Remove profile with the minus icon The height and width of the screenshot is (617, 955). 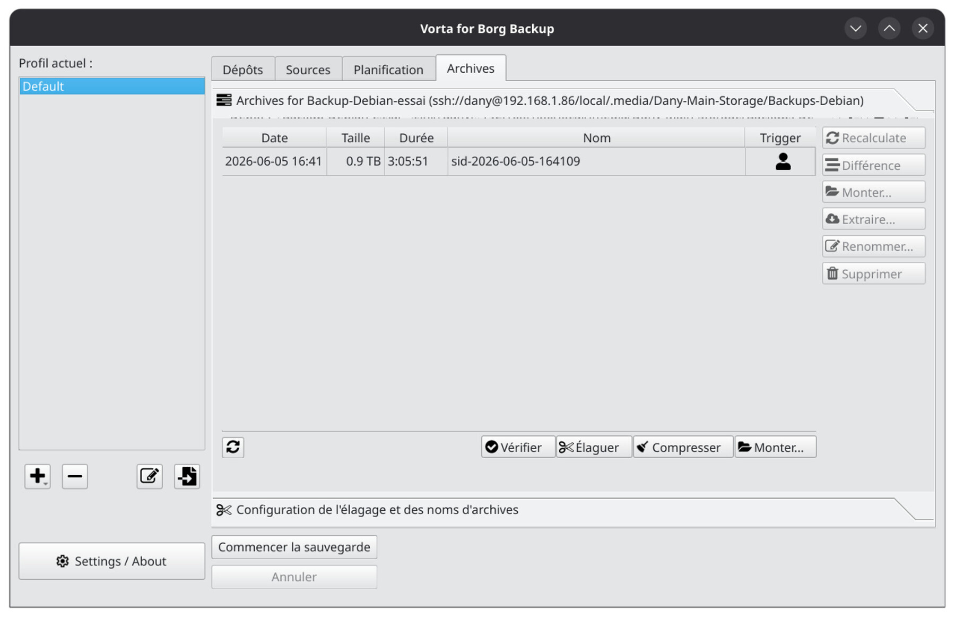click(x=75, y=476)
